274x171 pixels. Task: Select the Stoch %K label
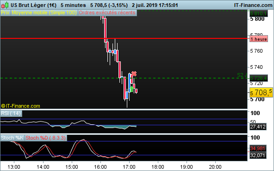coord(12,138)
